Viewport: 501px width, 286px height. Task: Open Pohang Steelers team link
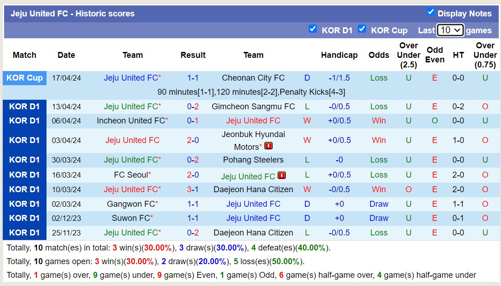(x=253, y=160)
